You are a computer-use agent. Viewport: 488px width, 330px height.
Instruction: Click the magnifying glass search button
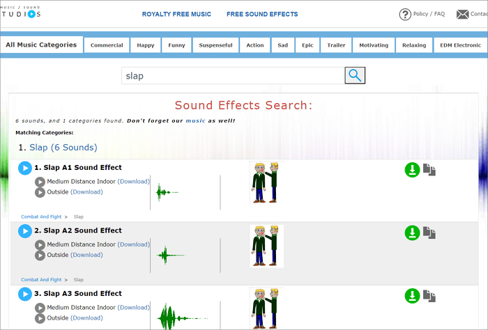pyautogui.click(x=355, y=76)
